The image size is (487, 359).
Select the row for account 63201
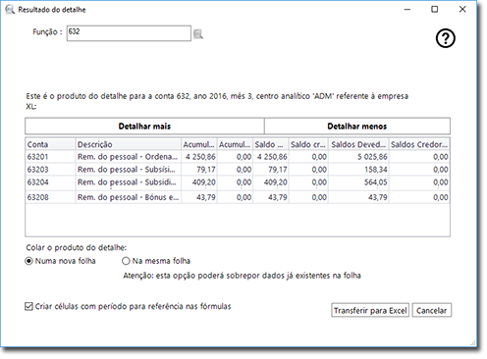pos(238,157)
